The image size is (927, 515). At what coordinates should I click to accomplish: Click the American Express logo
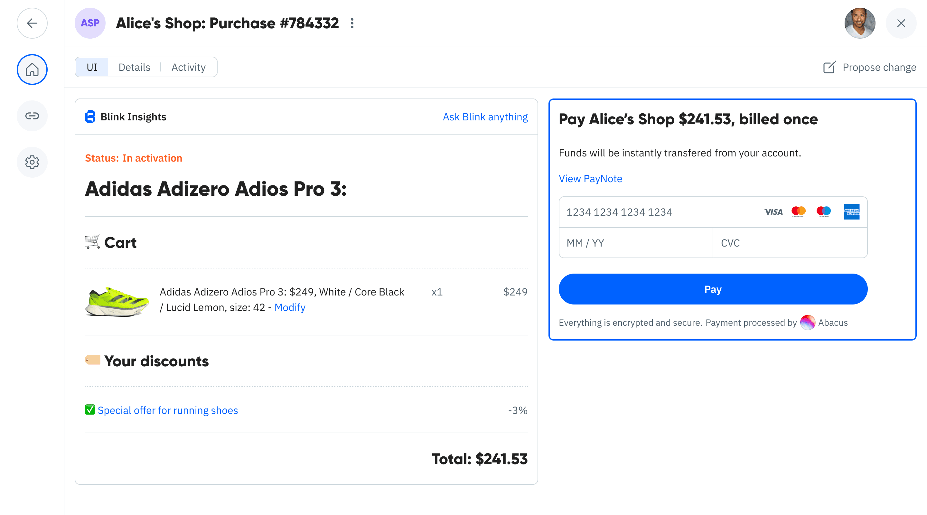852,211
